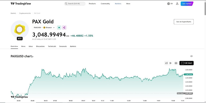Click the PAX Gold coin logo
Viewport: 206px width, 103px height.
[20, 29]
